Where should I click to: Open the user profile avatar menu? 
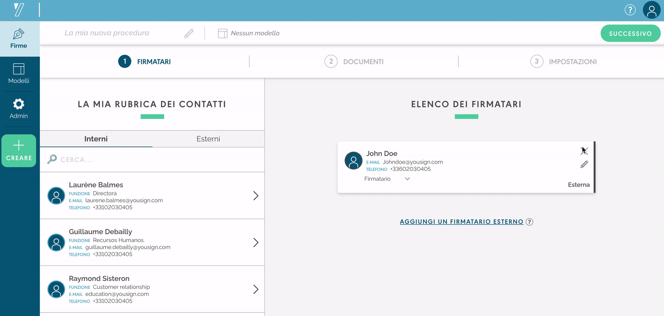tap(651, 10)
